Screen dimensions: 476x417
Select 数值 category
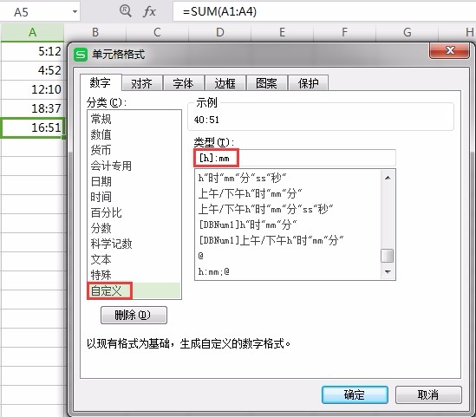pyautogui.click(x=134, y=134)
